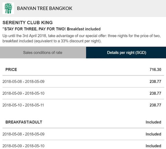Select the 2018-05-10 - 2018-05-11 price row

pos(83,105)
